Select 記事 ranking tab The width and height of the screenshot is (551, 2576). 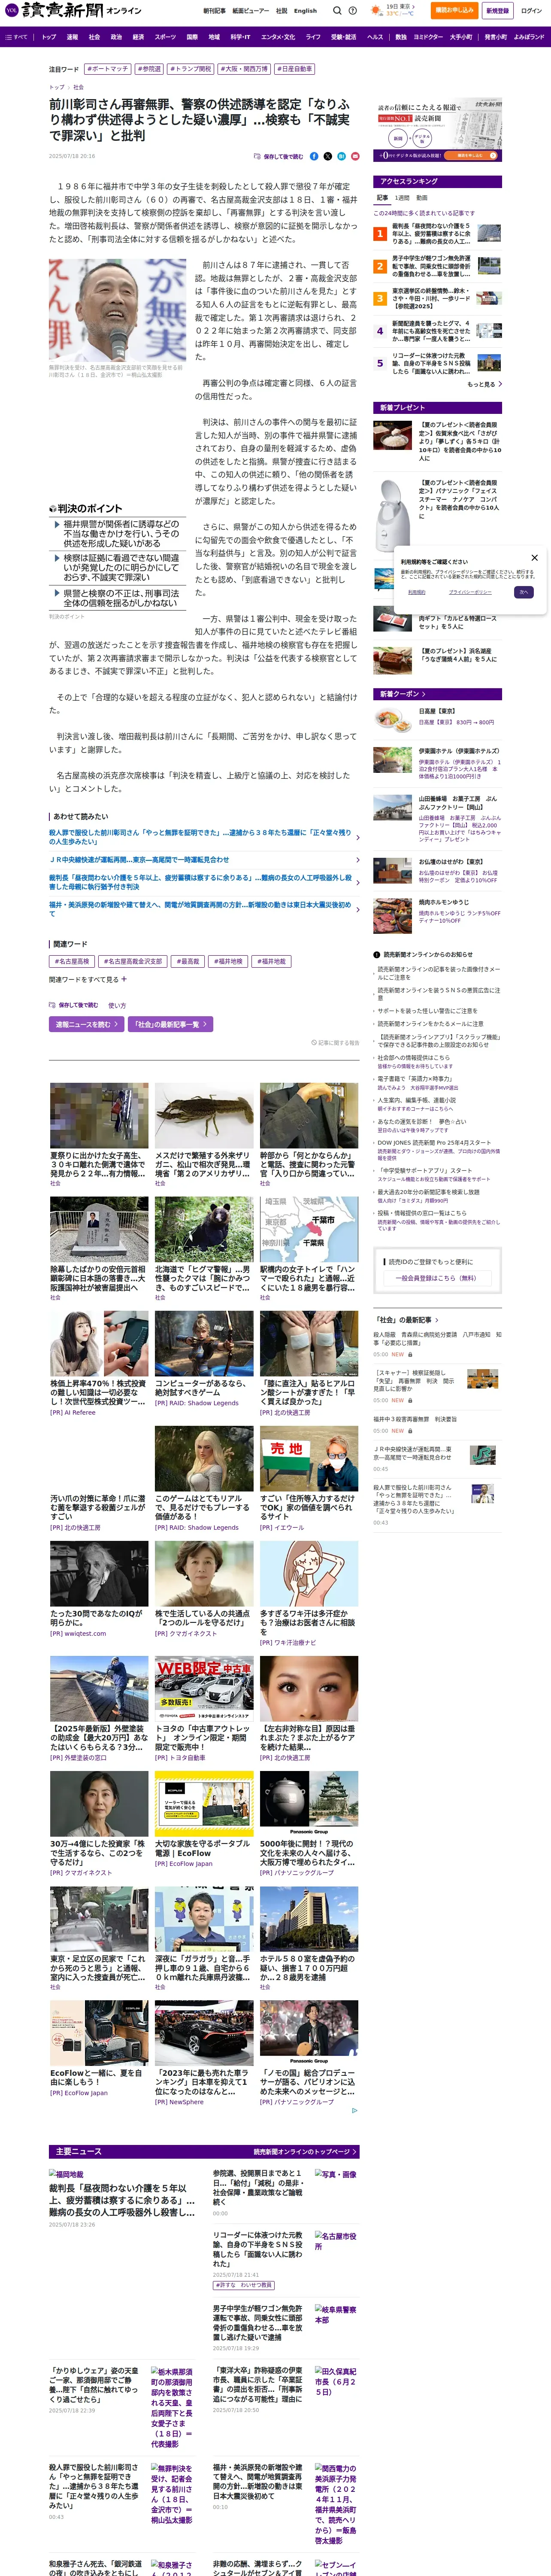click(382, 198)
